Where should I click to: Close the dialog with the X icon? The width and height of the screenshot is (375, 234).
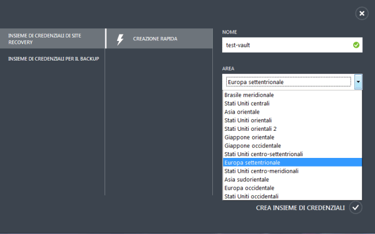point(361,13)
